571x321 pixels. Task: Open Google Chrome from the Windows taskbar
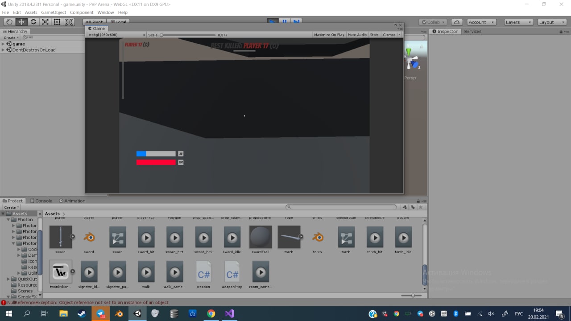(211, 314)
